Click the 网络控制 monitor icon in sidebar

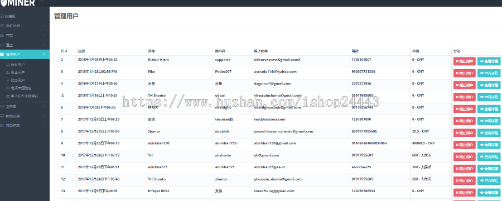tap(2, 116)
